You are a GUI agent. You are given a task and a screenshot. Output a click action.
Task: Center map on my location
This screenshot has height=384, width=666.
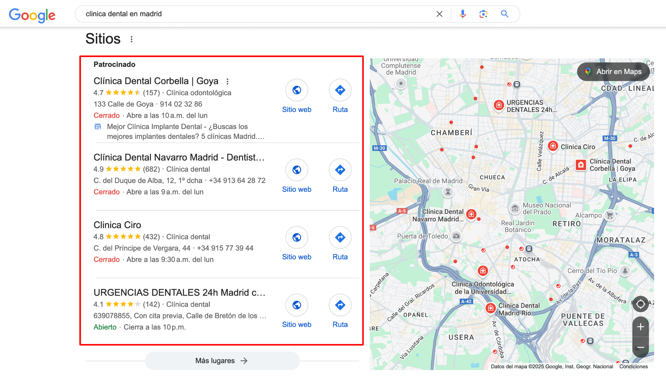pyautogui.click(x=640, y=304)
